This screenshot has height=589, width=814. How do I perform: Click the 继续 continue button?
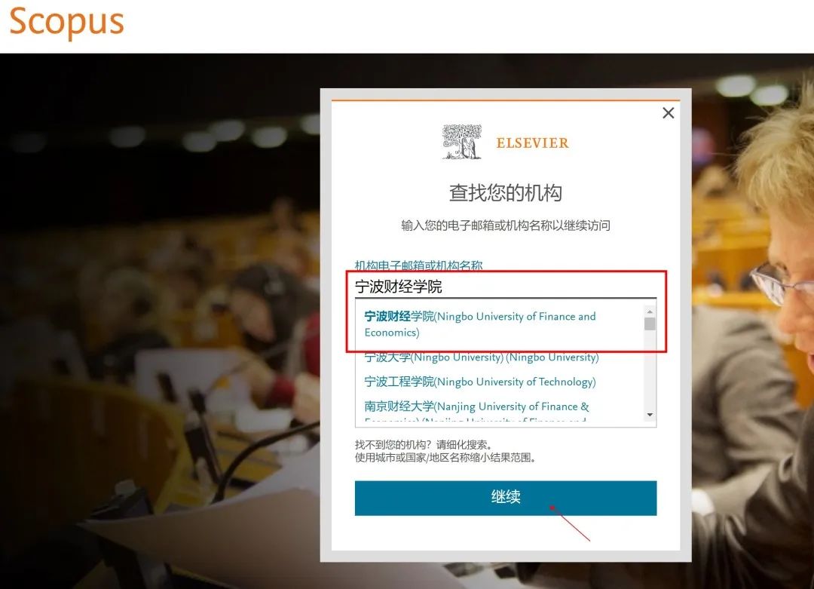(x=506, y=498)
